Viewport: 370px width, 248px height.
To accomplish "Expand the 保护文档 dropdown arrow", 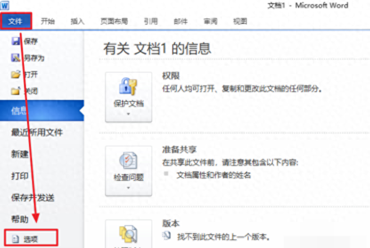I will [x=128, y=114].
